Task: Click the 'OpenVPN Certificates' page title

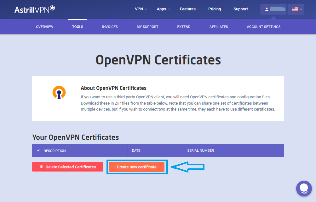Action: coord(158,60)
